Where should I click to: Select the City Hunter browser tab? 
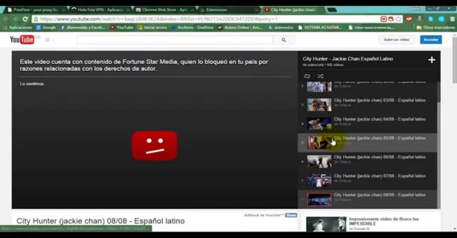coord(293,10)
